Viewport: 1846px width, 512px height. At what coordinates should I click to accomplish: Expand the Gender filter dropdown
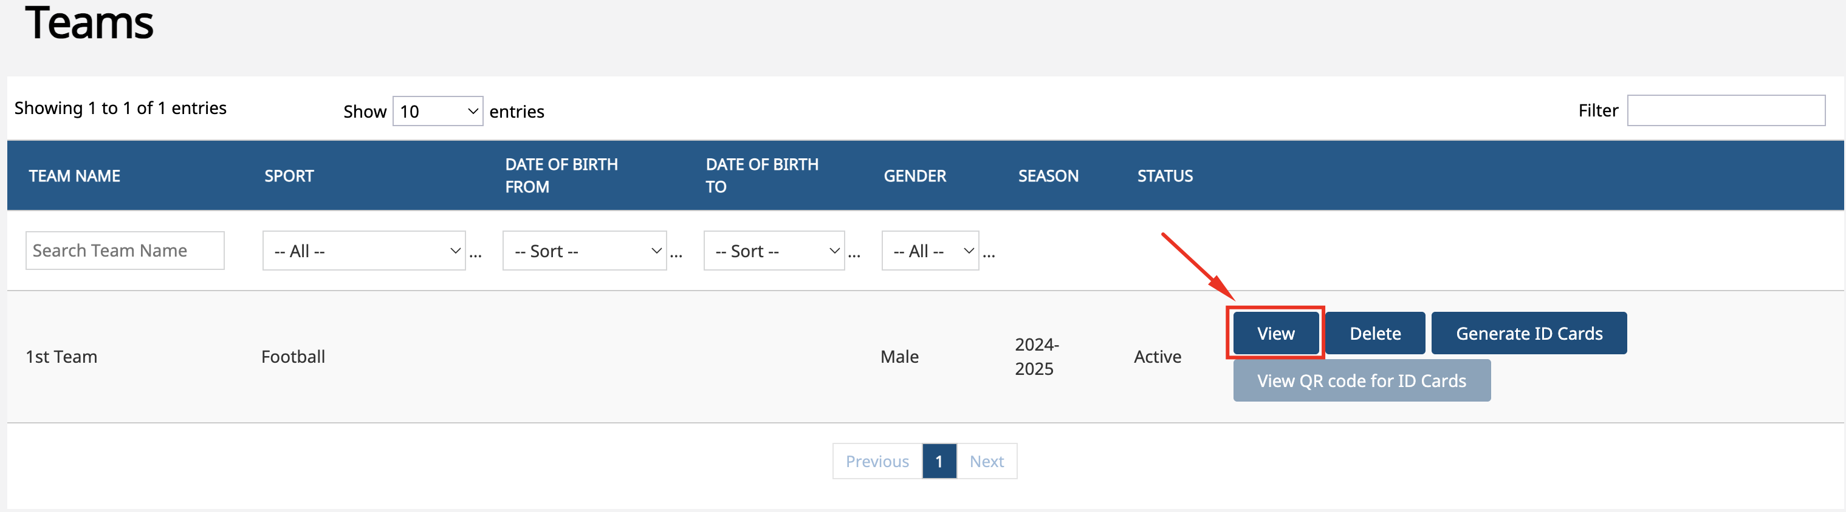pyautogui.click(x=930, y=251)
